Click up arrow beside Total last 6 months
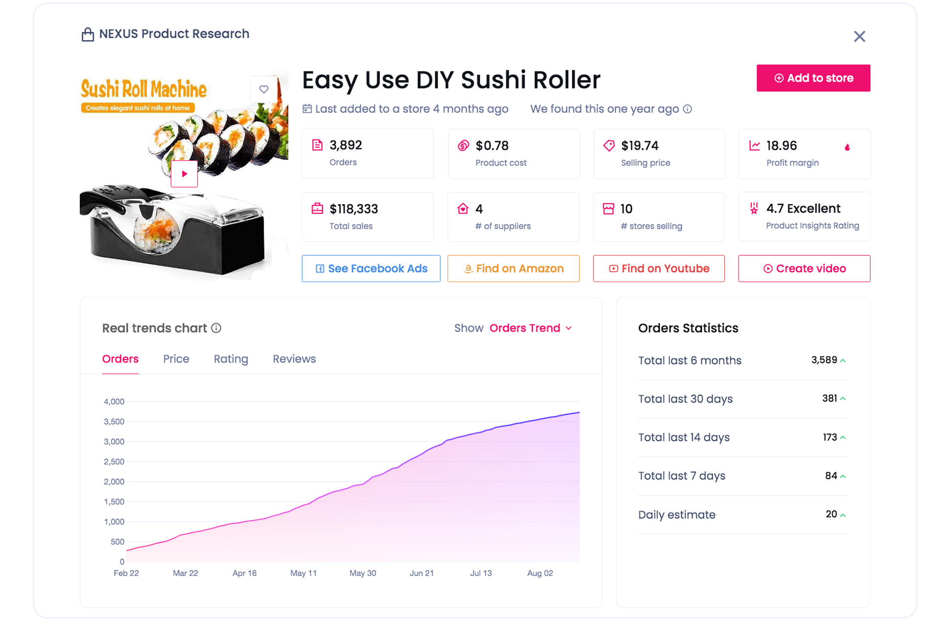 (x=843, y=360)
